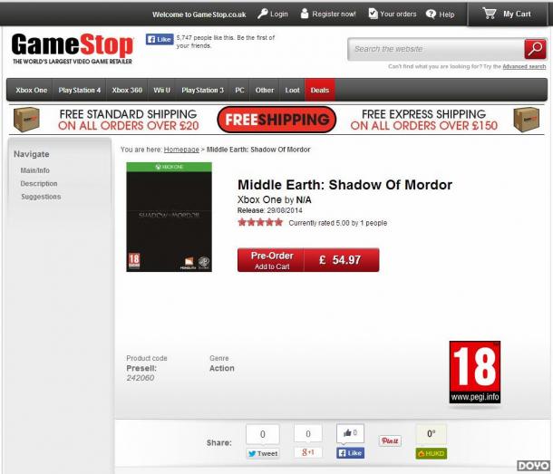Jump to Description in Navigate sidebar

point(39,183)
